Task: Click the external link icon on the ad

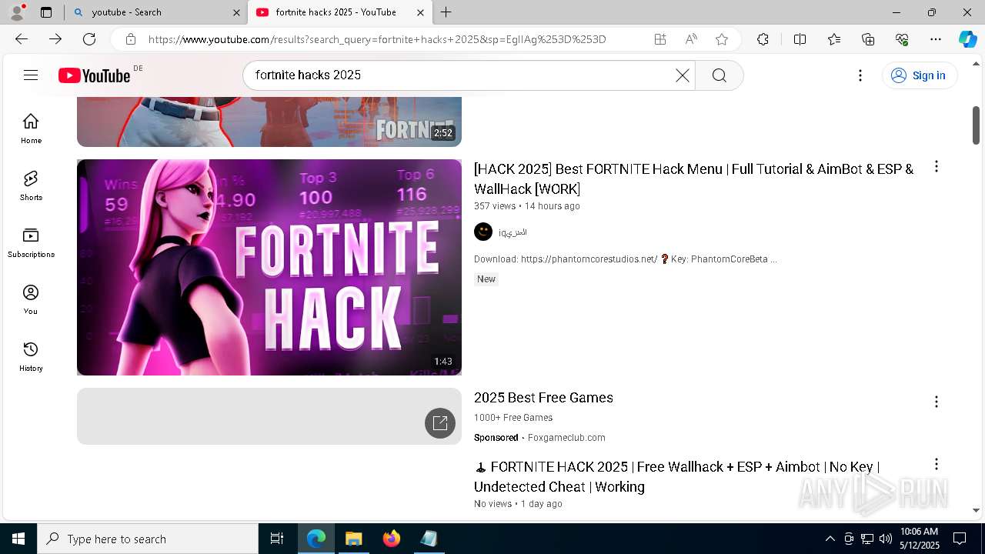Action: click(x=440, y=423)
